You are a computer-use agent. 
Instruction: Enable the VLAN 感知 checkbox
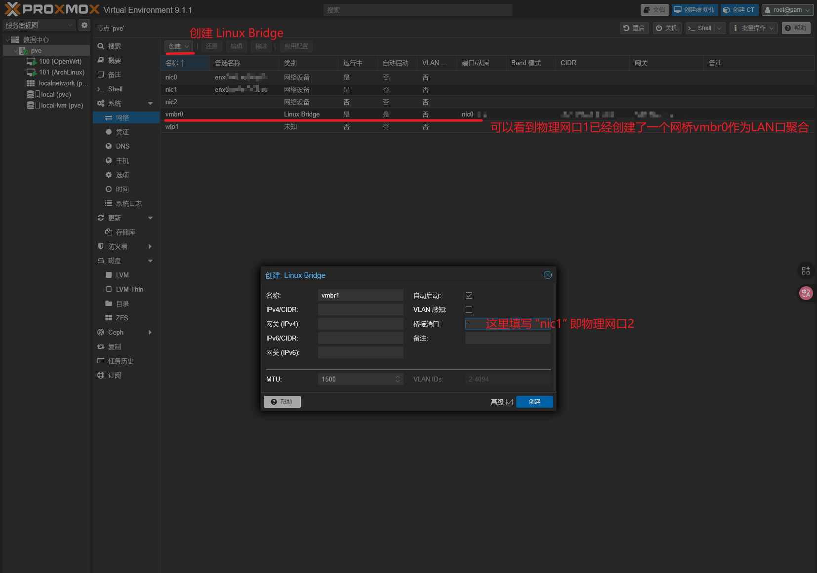pyautogui.click(x=469, y=309)
